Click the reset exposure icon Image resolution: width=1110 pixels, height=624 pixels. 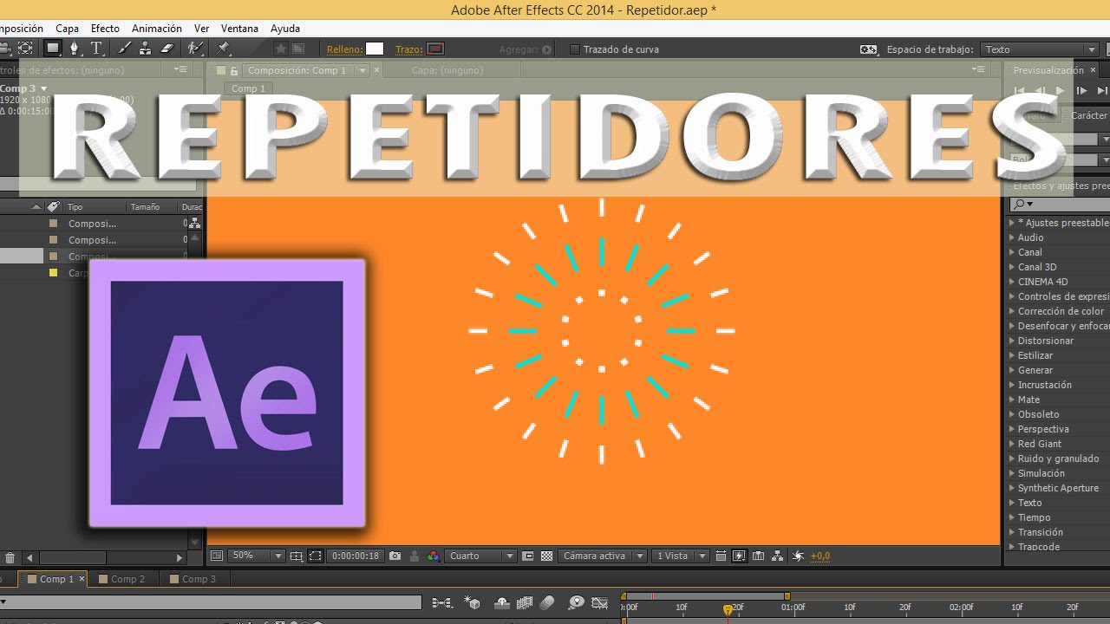coord(799,556)
